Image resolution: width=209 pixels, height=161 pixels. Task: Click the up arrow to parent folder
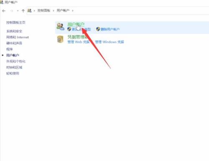pyautogui.click(x=23, y=11)
